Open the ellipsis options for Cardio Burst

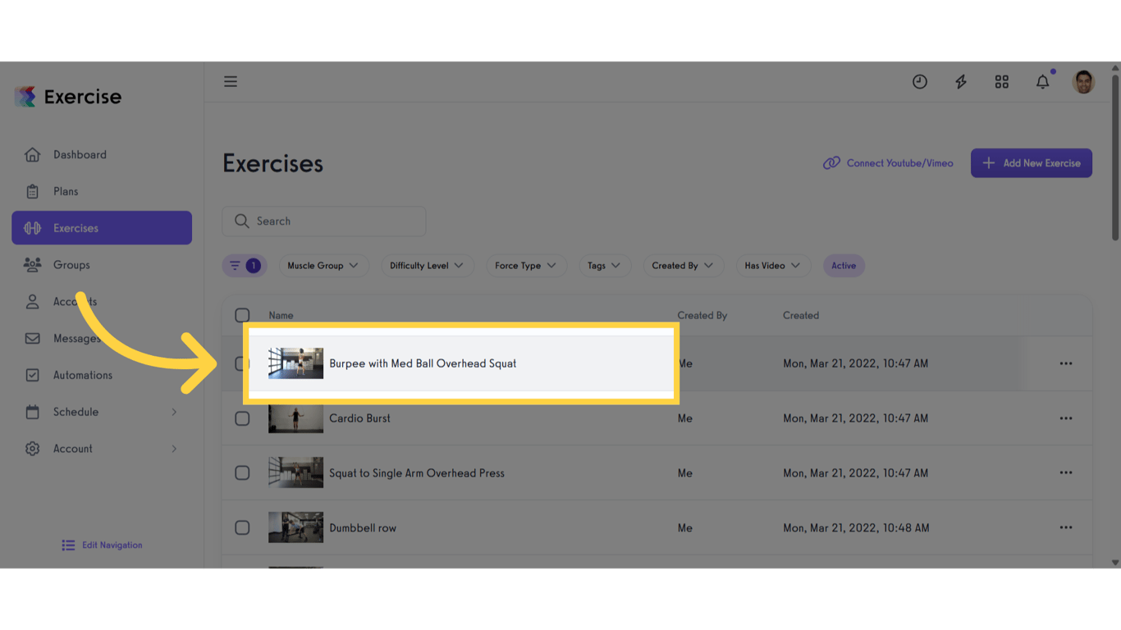1065,418
